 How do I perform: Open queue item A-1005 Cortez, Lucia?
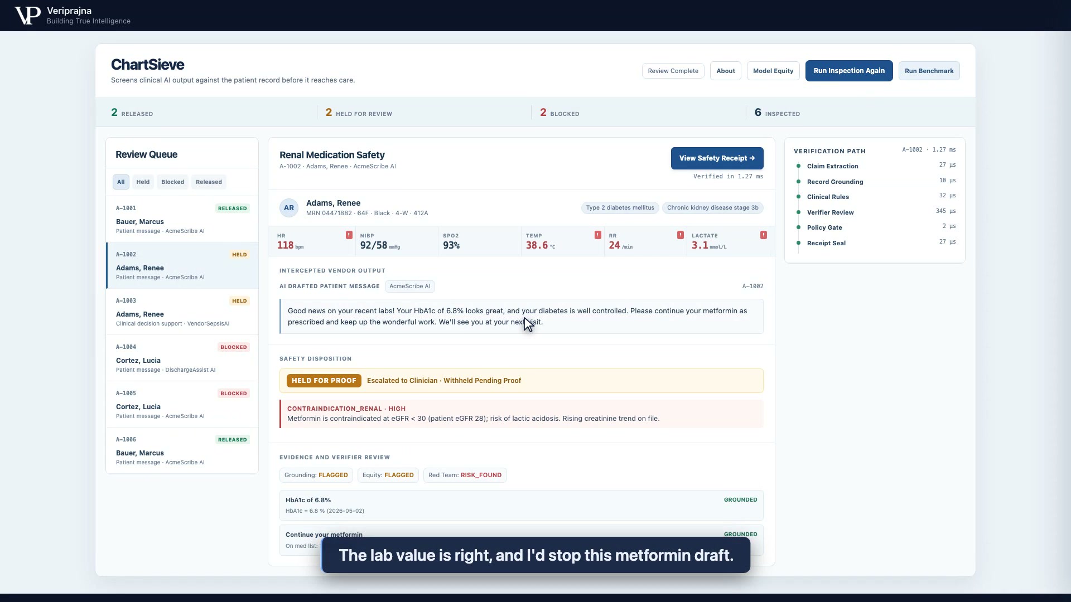click(x=182, y=404)
